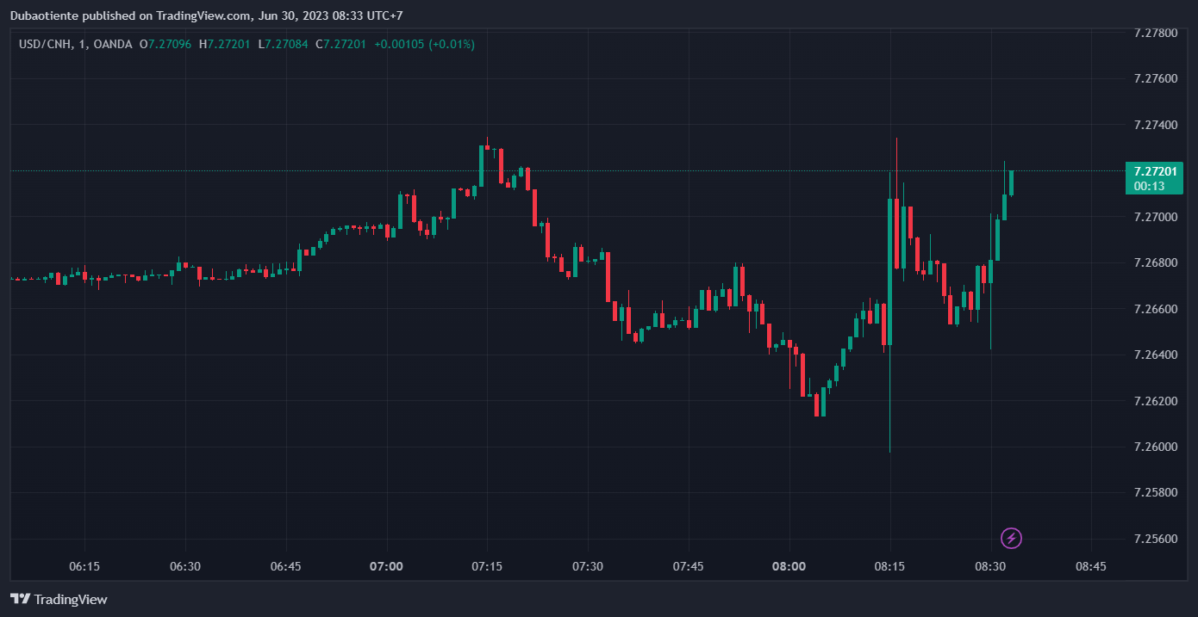Select the 07:00 time axis label
This screenshot has width=1198, height=617.
[x=386, y=566]
